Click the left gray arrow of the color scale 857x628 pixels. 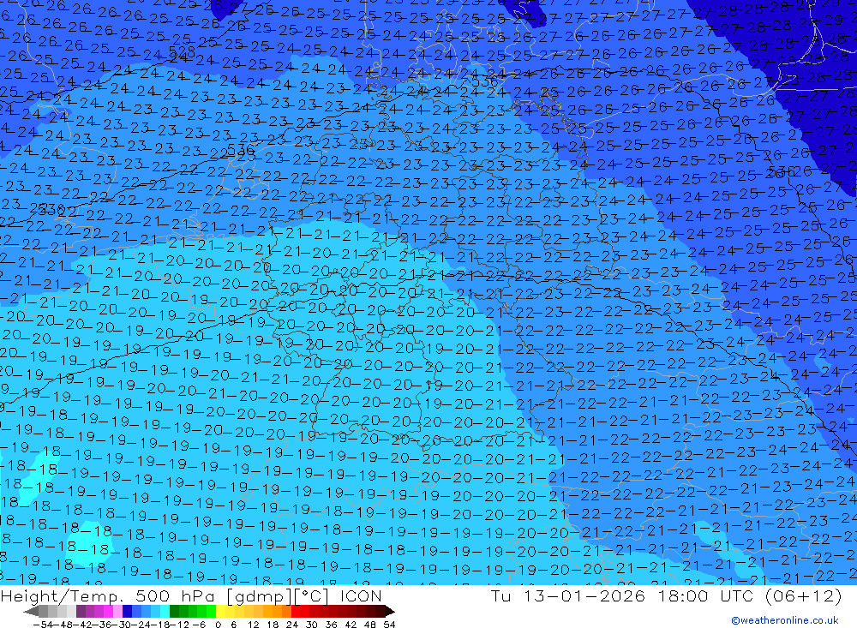[x=31, y=612]
